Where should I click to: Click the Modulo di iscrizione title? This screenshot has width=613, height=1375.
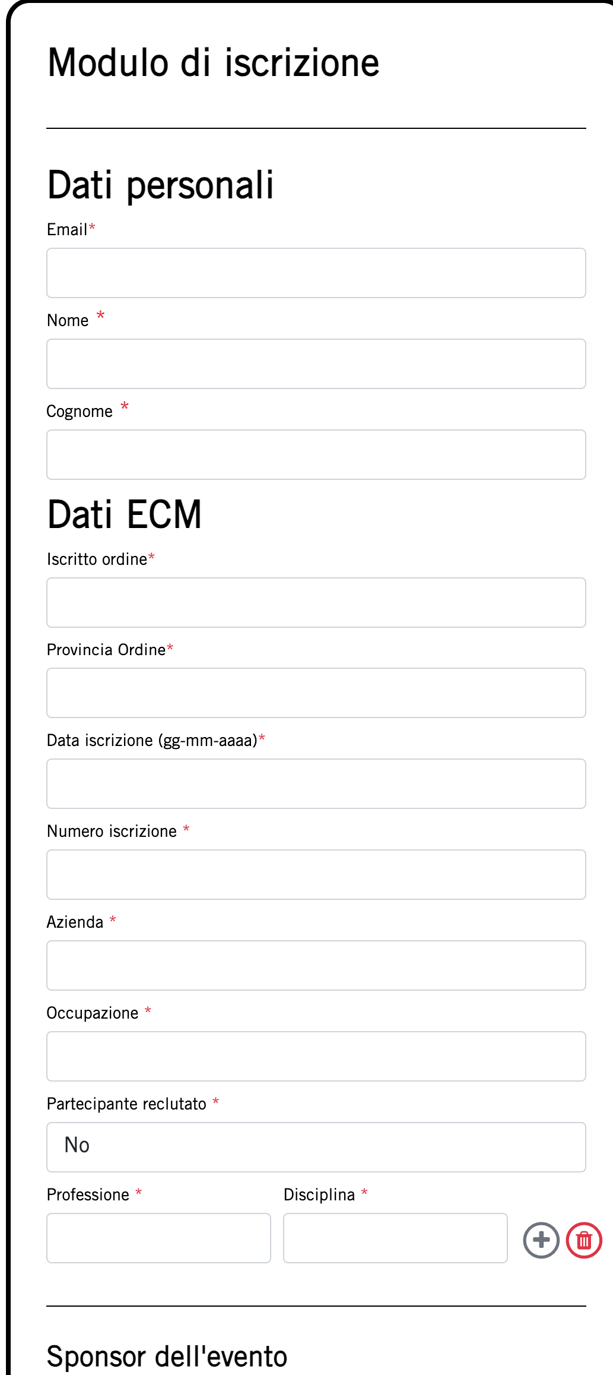(213, 63)
